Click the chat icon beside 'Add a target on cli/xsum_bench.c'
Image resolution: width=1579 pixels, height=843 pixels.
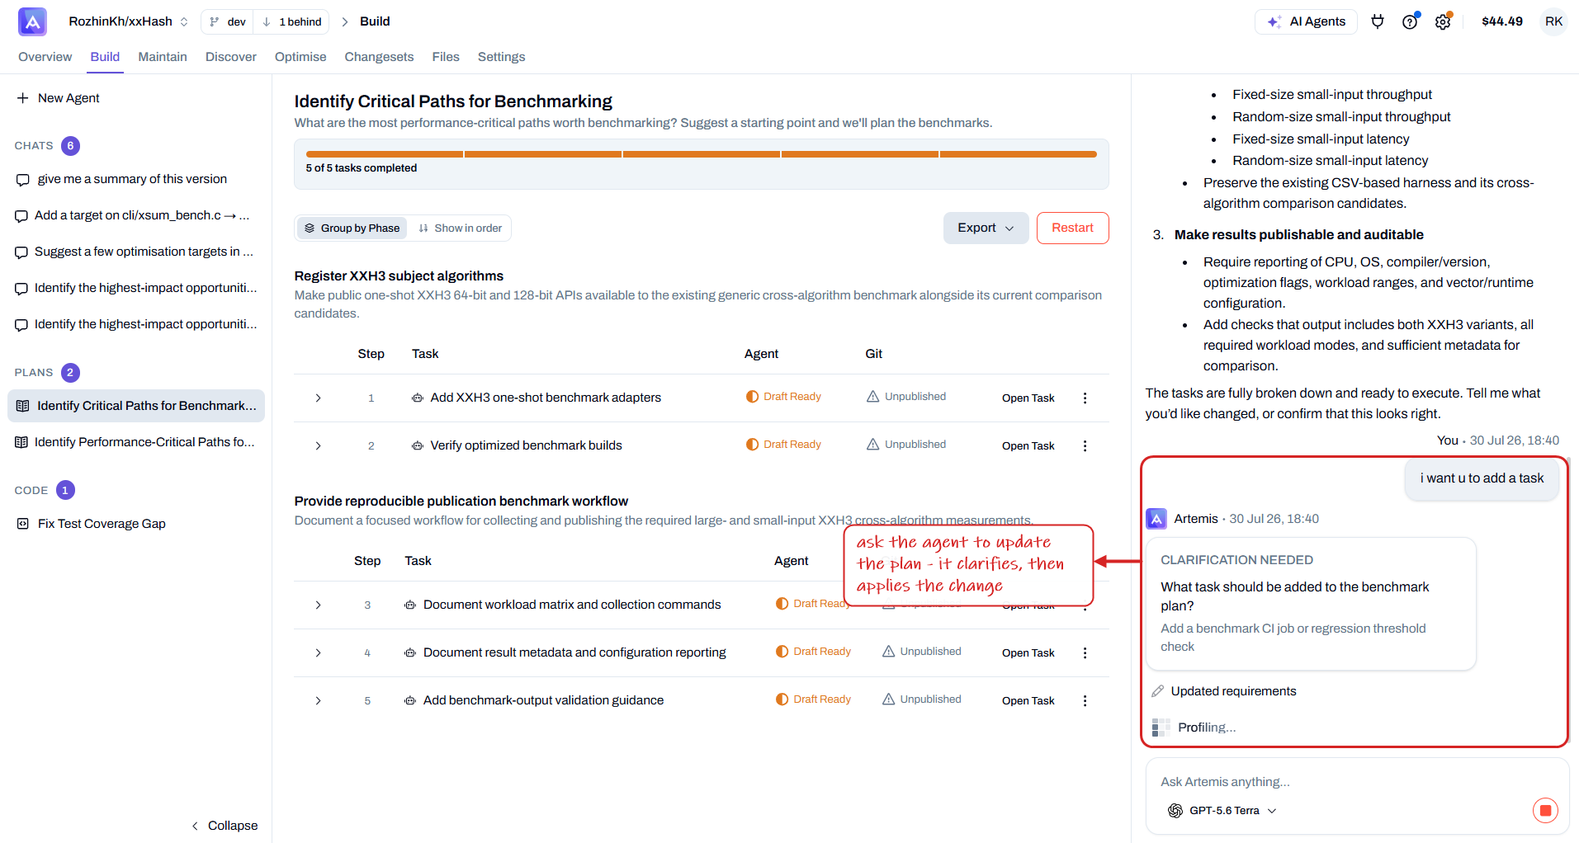21,216
